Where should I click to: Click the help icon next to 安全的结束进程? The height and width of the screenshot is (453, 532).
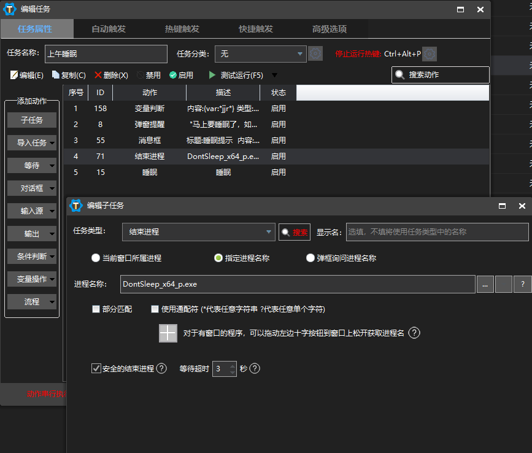point(161,369)
